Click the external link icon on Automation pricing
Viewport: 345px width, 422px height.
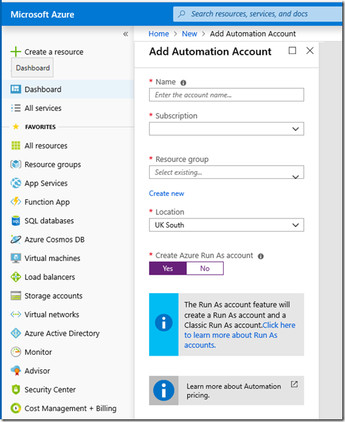click(x=294, y=384)
